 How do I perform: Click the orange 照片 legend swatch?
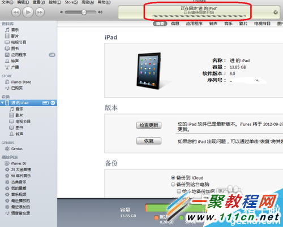pyautogui.click(x=156, y=218)
